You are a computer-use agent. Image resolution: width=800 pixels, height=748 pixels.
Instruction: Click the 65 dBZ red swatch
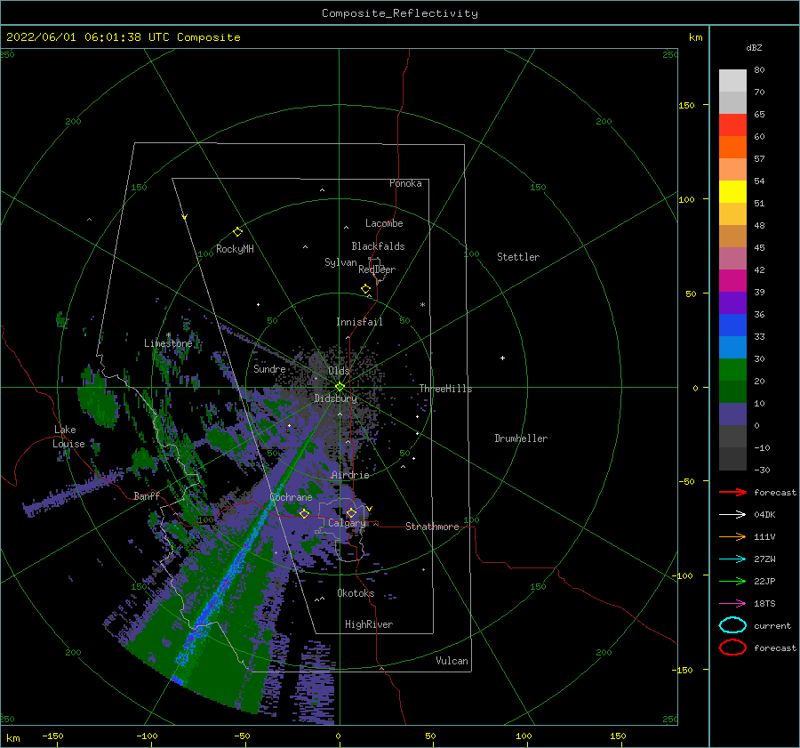[x=732, y=125]
